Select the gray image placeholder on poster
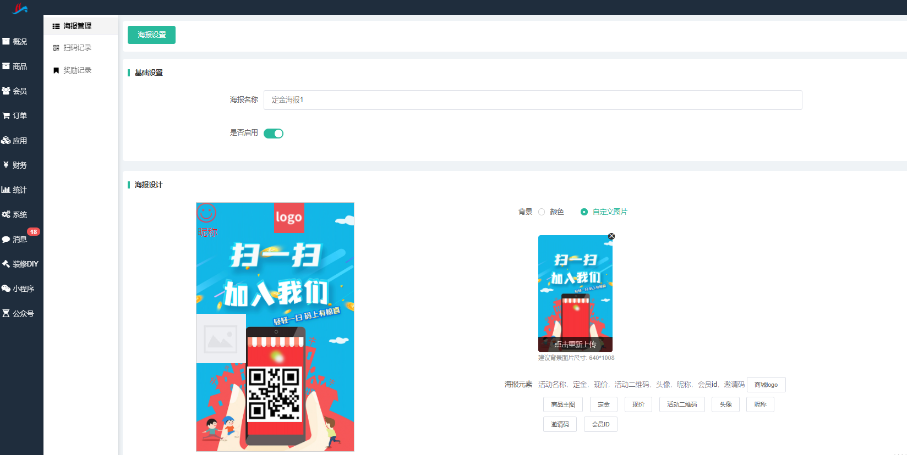This screenshot has width=907, height=455. pos(221,339)
